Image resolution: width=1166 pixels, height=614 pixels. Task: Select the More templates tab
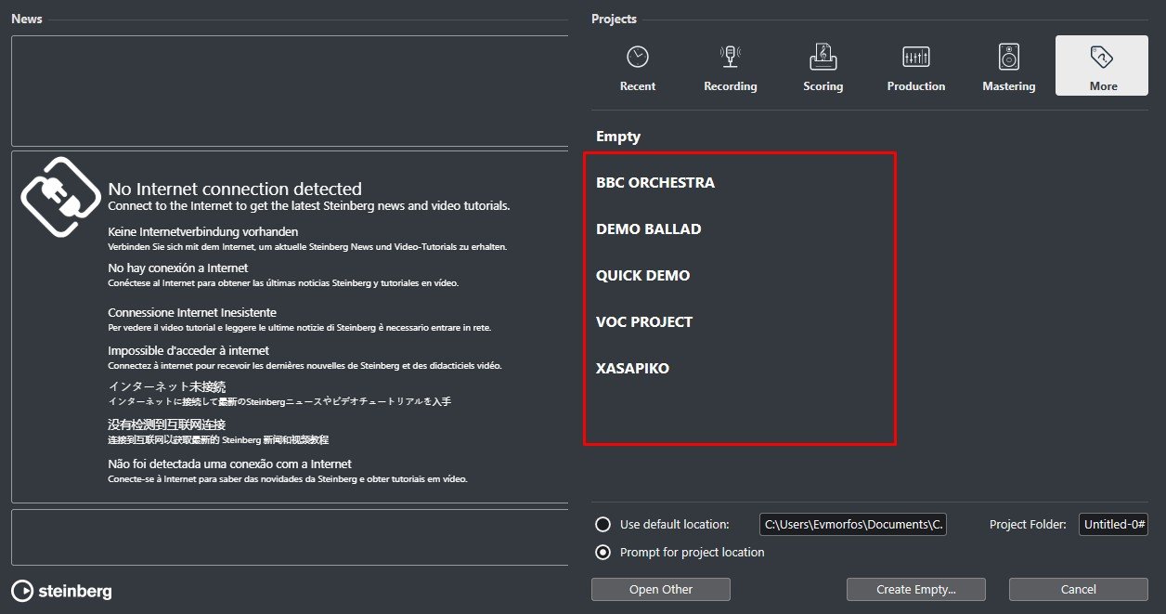click(1102, 66)
